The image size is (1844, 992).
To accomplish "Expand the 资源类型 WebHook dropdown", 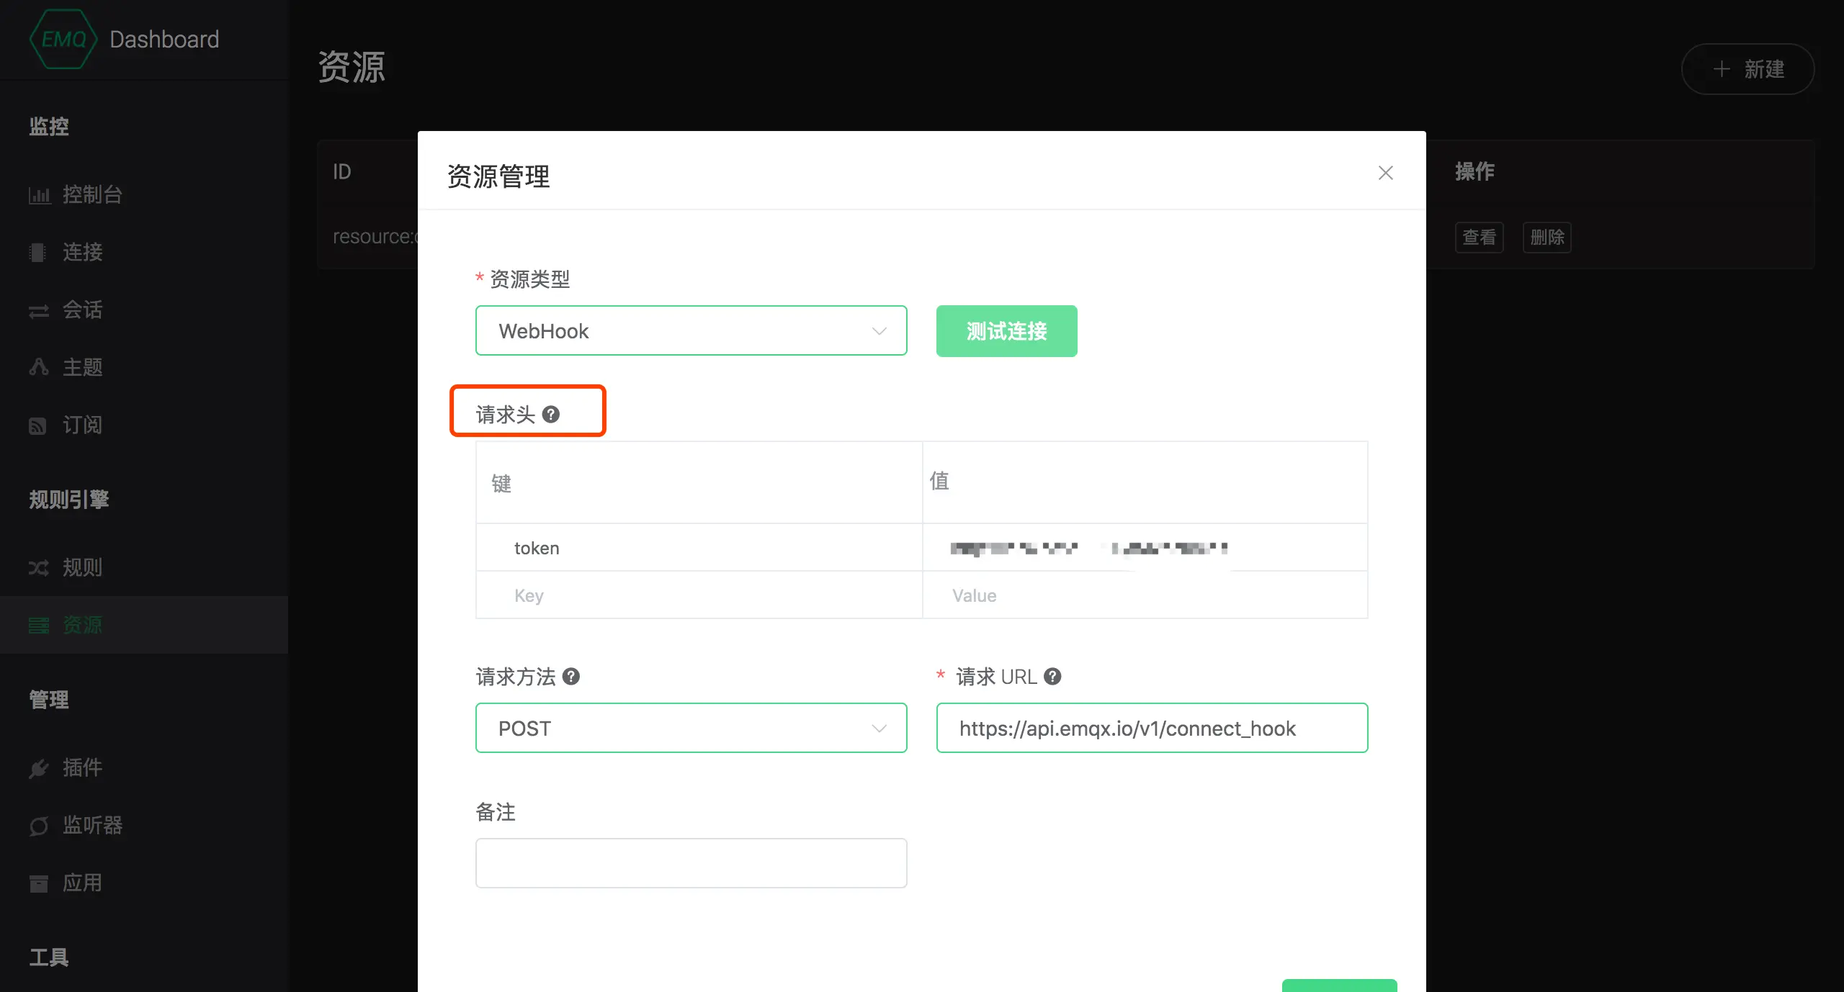I will (x=690, y=330).
